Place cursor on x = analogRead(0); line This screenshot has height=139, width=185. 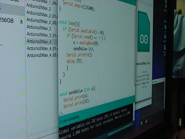pos(86,43)
